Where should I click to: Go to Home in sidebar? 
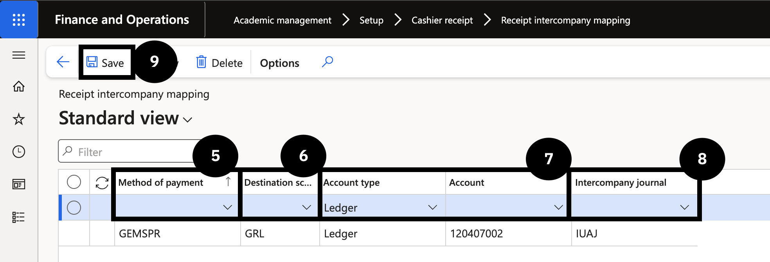point(19,86)
